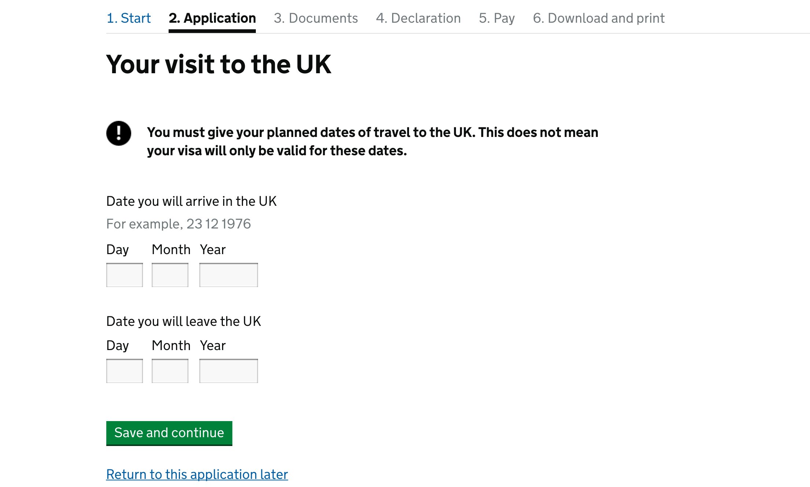810x487 pixels.
Task: Click the Your visit to the UK heading
Action: pyautogui.click(x=219, y=64)
